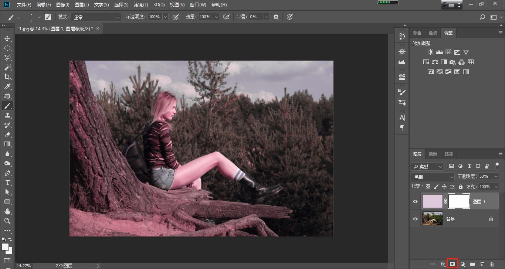Image resolution: width=505 pixels, height=269 pixels.
Task: Click the foreground color swatch
Action: coord(5,246)
